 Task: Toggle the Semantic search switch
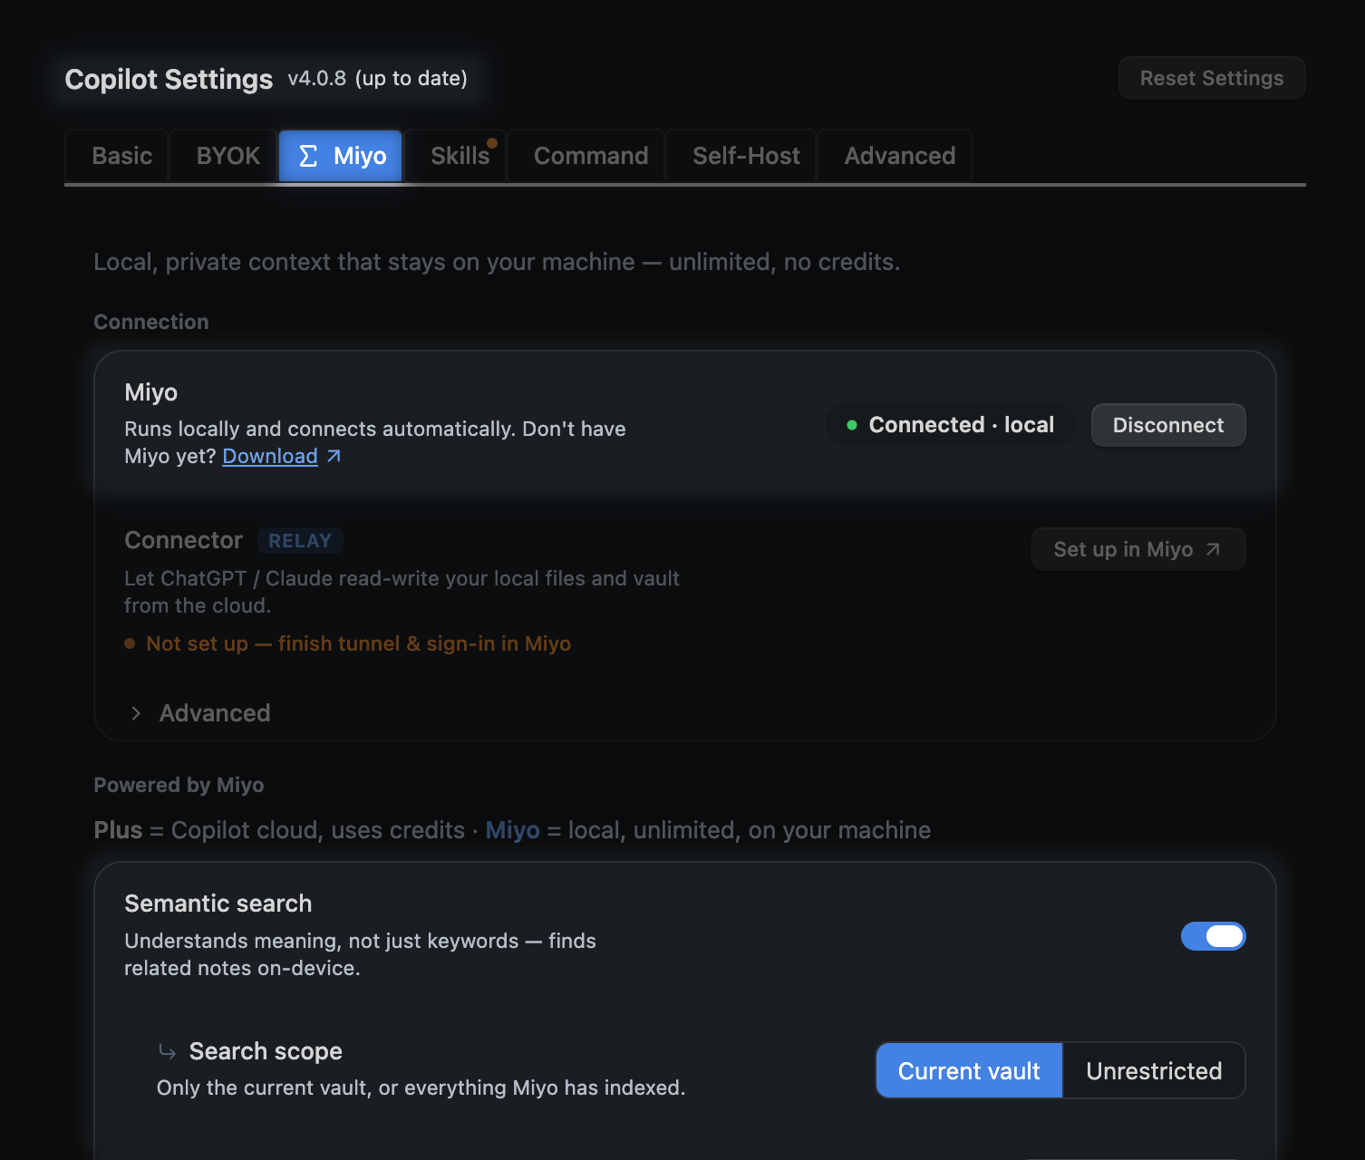pyautogui.click(x=1213, y=936)
